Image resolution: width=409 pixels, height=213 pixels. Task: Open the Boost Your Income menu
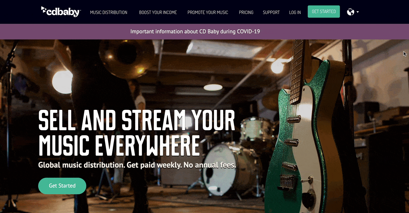(158, 12)
